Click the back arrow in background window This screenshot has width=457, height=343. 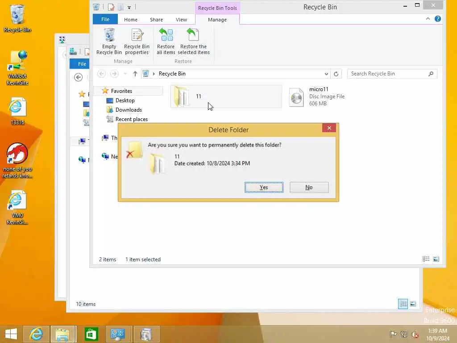tap(78, 77)
